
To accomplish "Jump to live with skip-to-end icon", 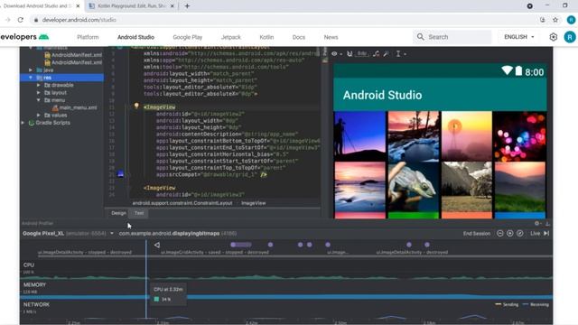I will point(546,233).
